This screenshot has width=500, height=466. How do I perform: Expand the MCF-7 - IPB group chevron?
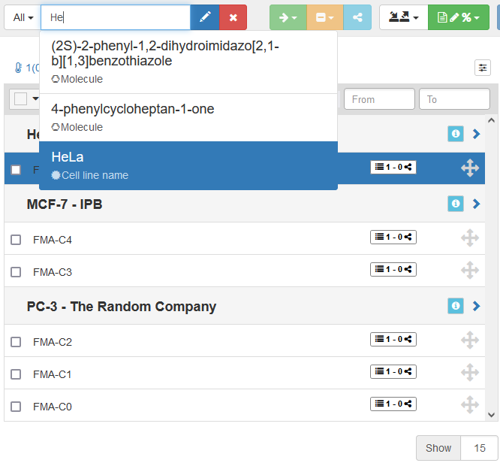(x=476, y=204)
